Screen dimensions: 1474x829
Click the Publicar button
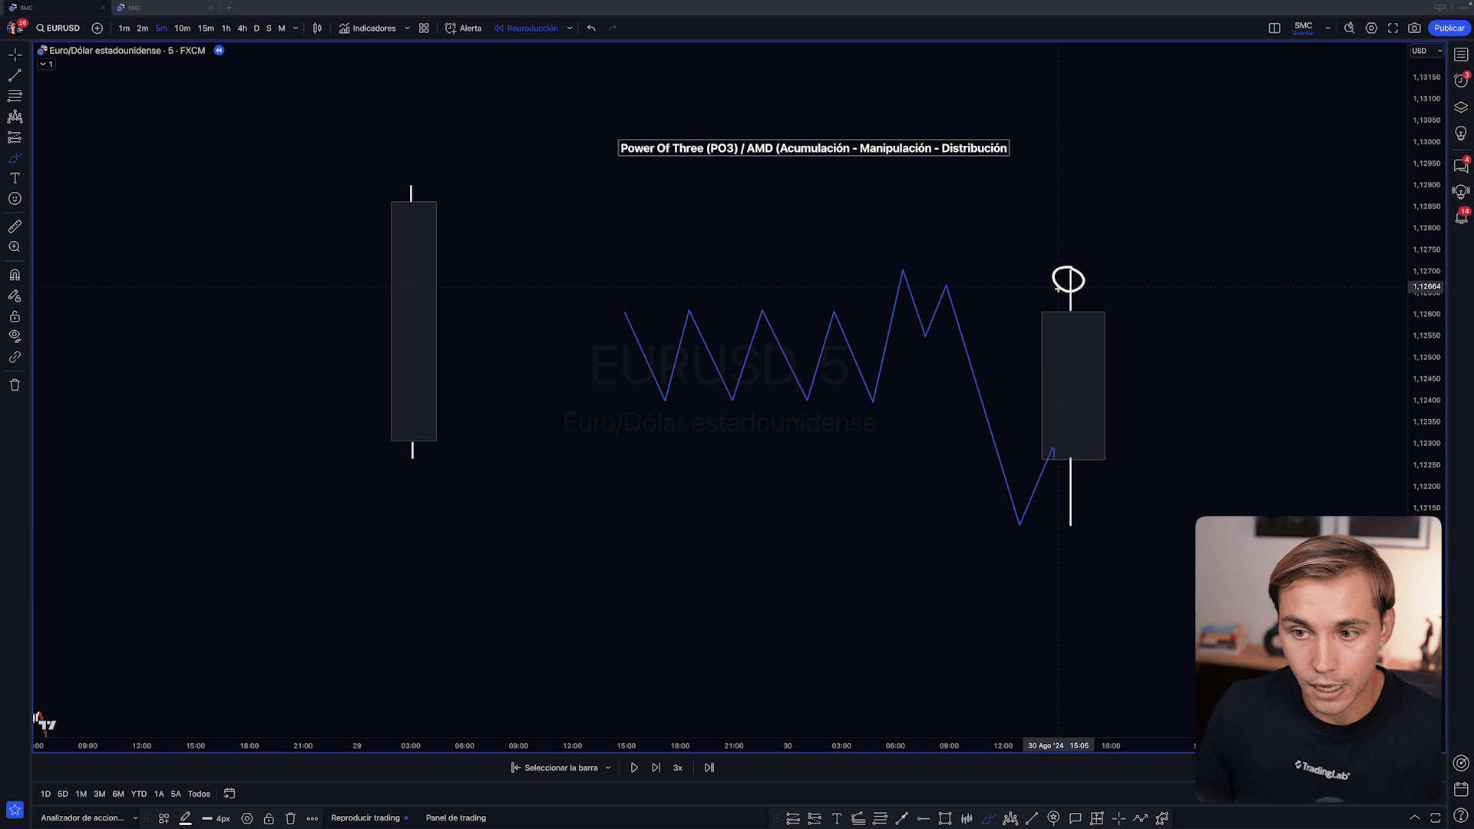tap(1449, 28)
